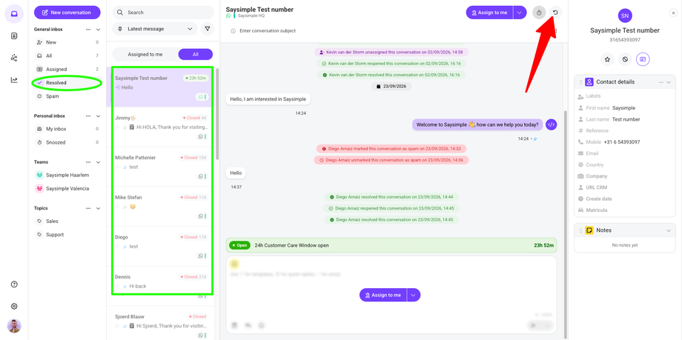Click the filter funnel icon beside Latest message
Screen dimensions: 682x340
click(208, 29)
